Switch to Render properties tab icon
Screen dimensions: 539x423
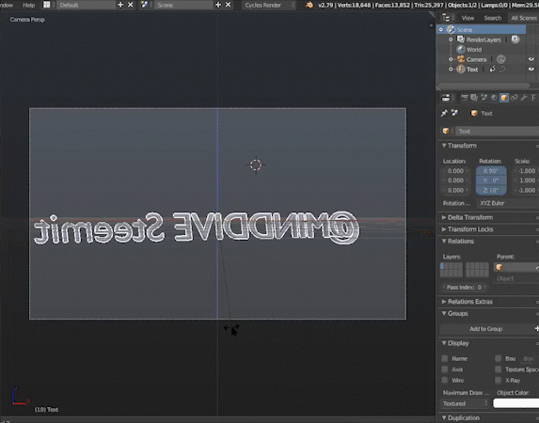point(464,98)
